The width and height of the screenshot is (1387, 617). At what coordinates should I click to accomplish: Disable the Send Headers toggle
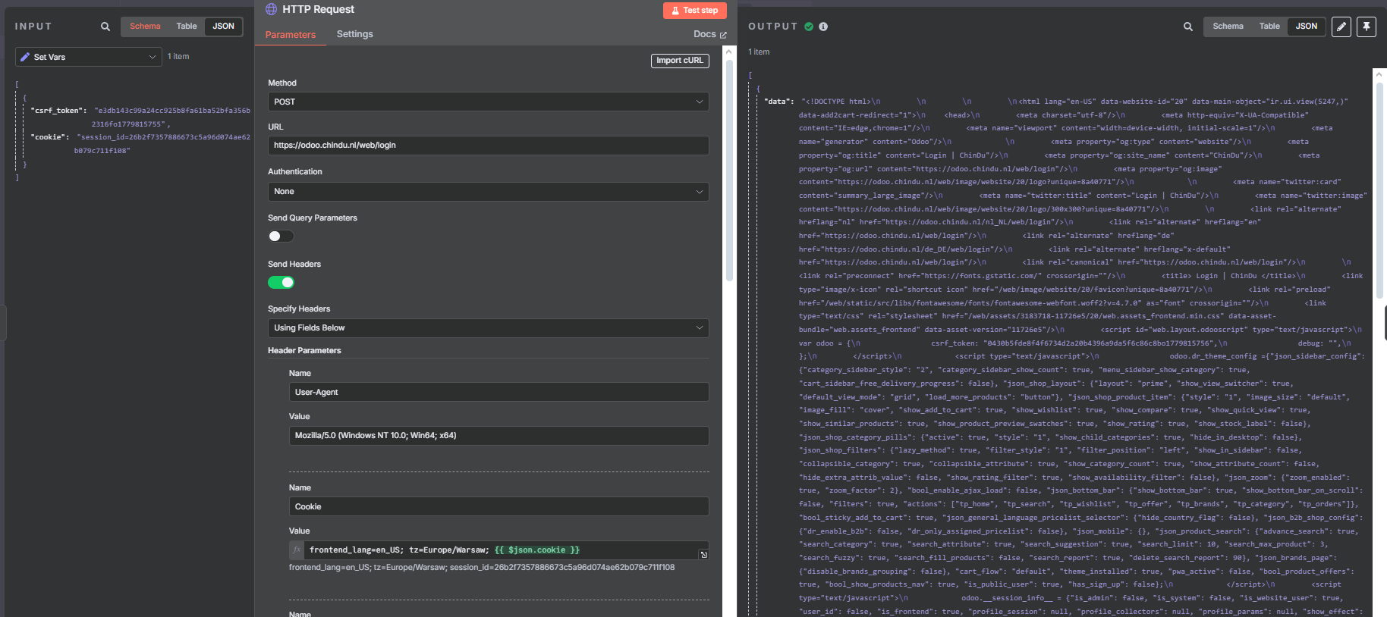click(x=281, y=283)
